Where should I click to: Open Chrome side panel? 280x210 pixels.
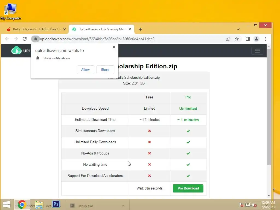(x=248, y=39)
